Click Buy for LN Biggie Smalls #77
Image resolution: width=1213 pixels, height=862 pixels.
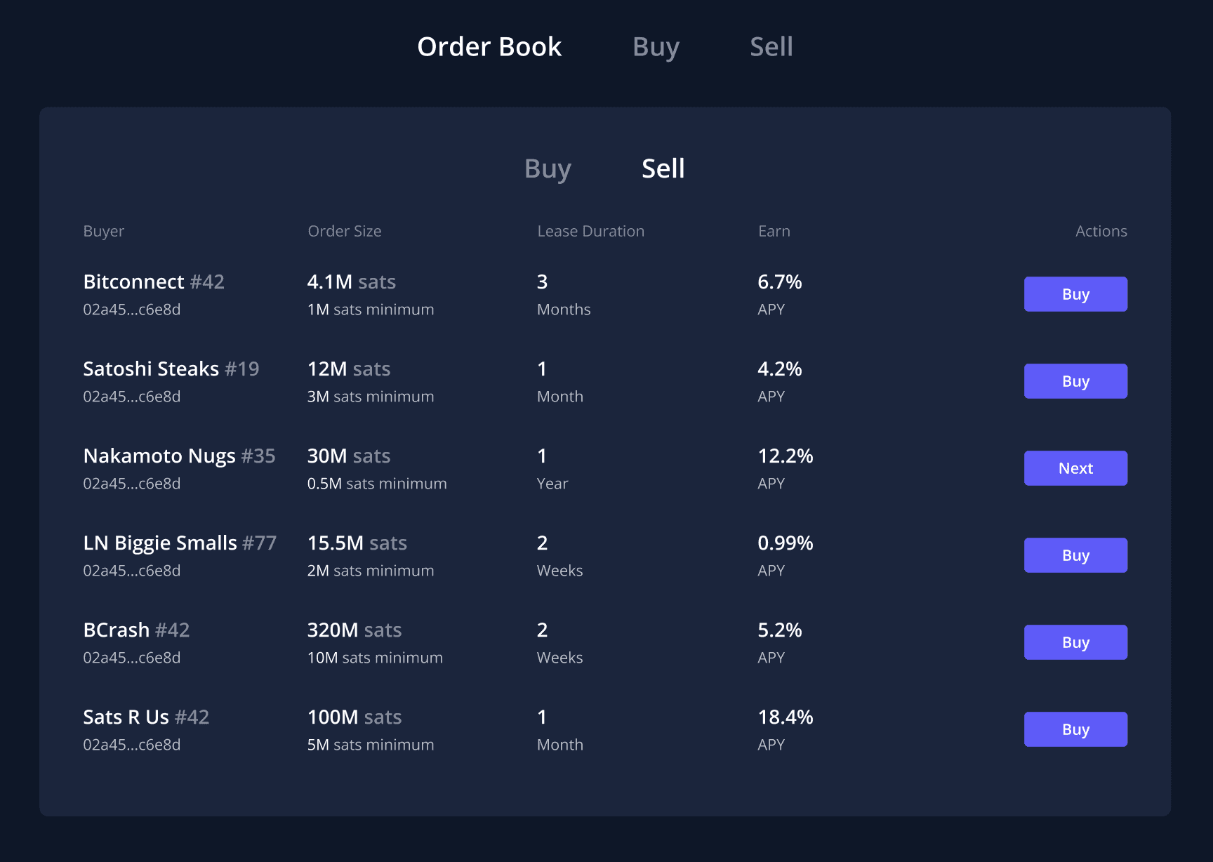coord(1075,555)
